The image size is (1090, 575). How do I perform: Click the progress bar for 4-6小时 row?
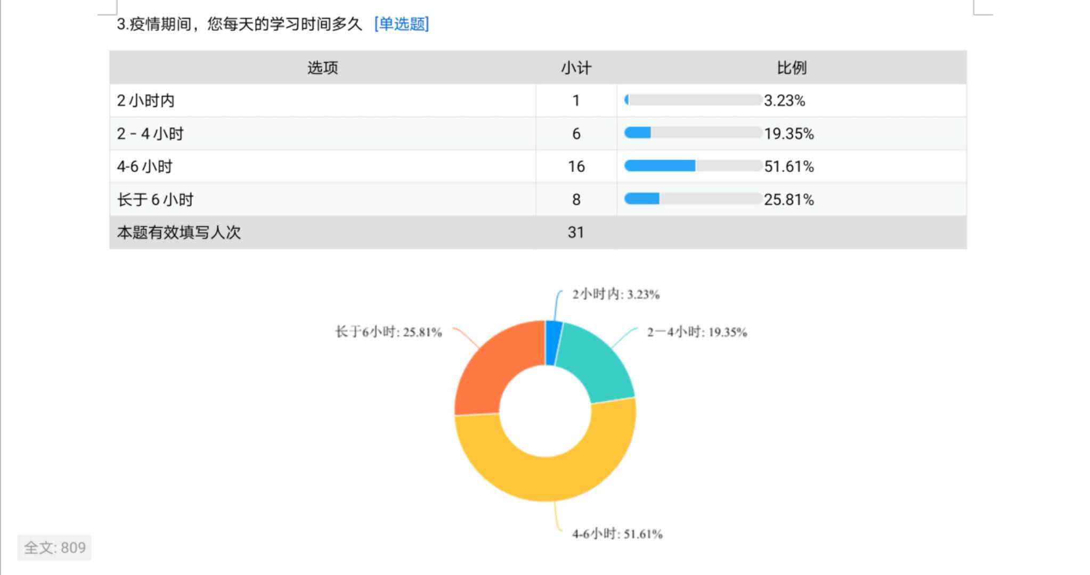tap(693, 167)
